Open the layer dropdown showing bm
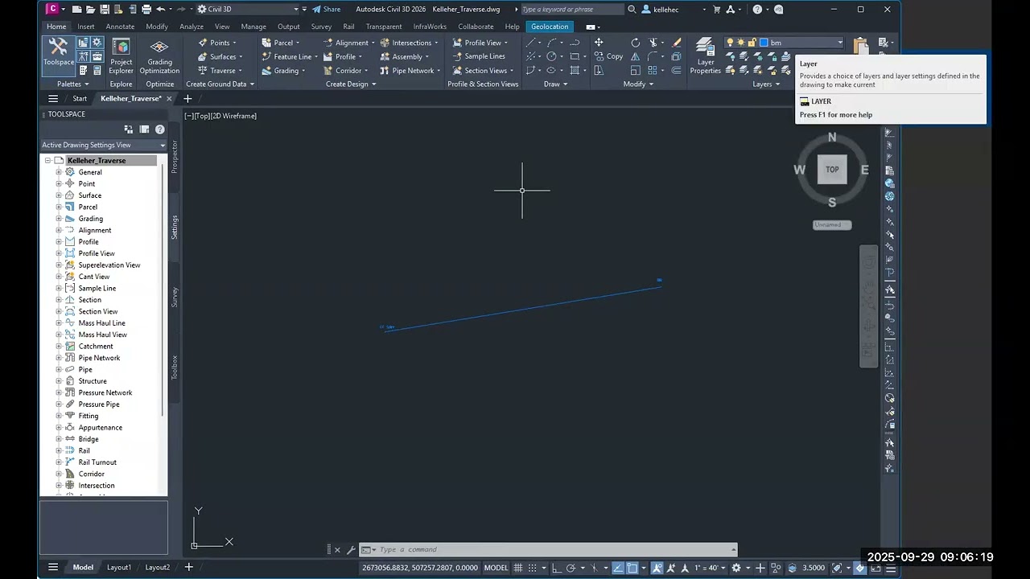The width and height of the screenshot is (1030, 579). point(840,43)
